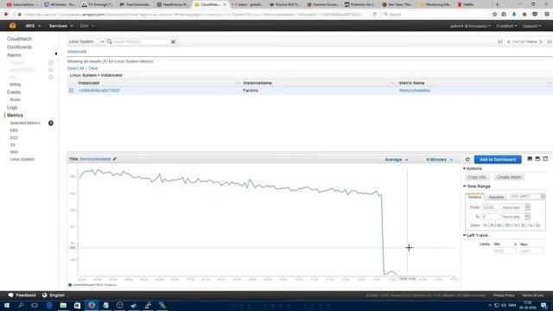Launch Edge browser from taskbar

[49, 305]
